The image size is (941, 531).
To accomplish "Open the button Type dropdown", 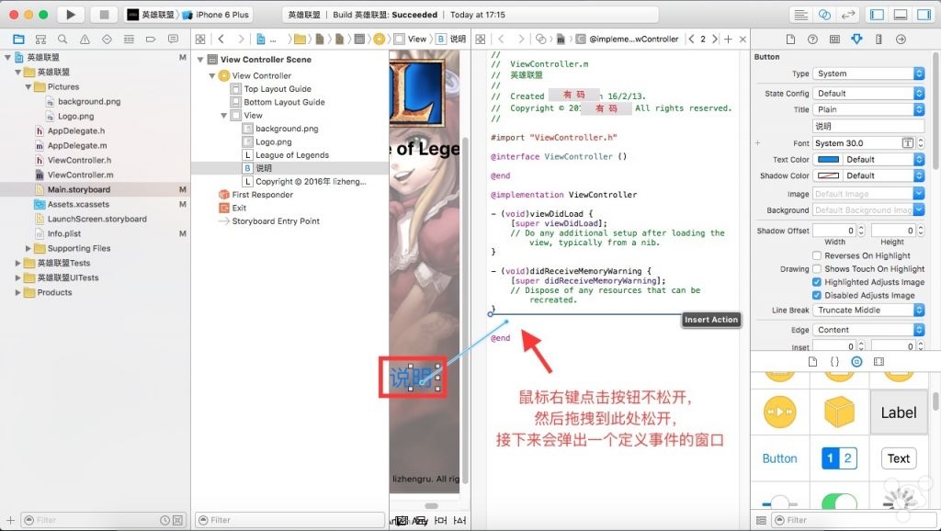I will (x=868, y=73).
